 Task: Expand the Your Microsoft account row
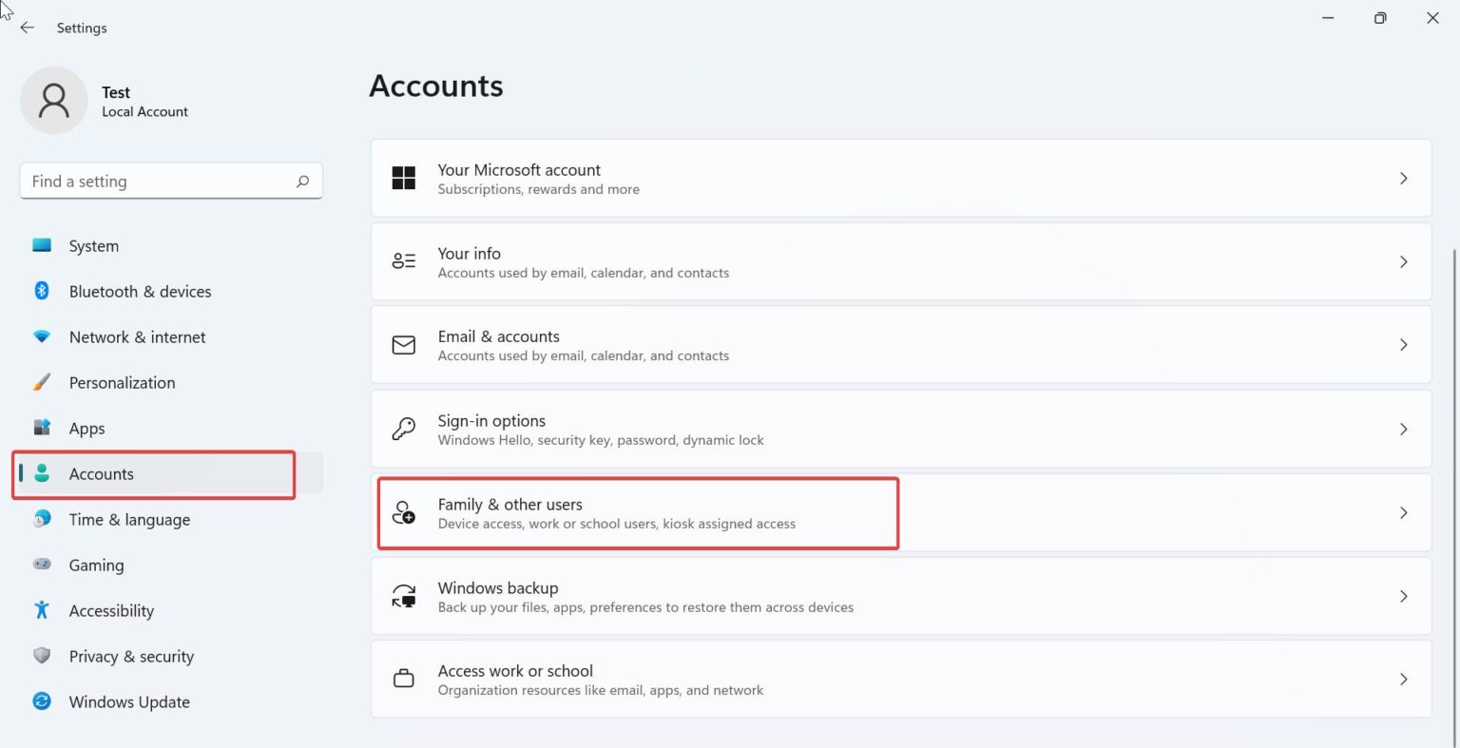coord(1404,178)
